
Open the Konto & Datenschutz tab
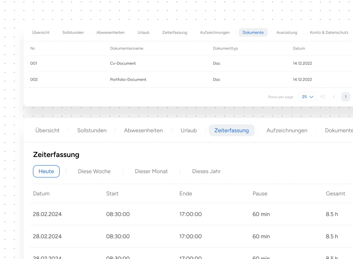pyautogui.click(x=329, y=33)
